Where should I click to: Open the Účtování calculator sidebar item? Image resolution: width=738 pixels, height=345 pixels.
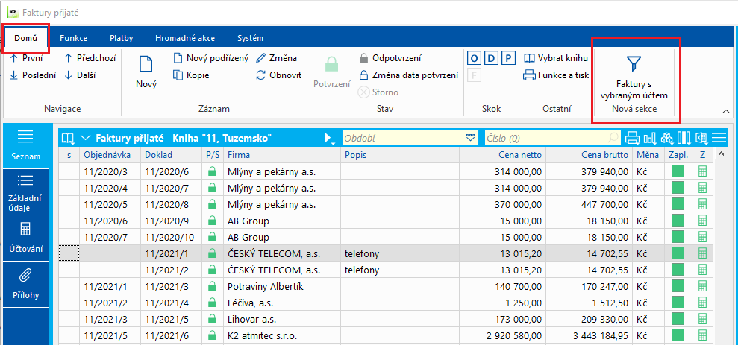(x=25, y=237)
